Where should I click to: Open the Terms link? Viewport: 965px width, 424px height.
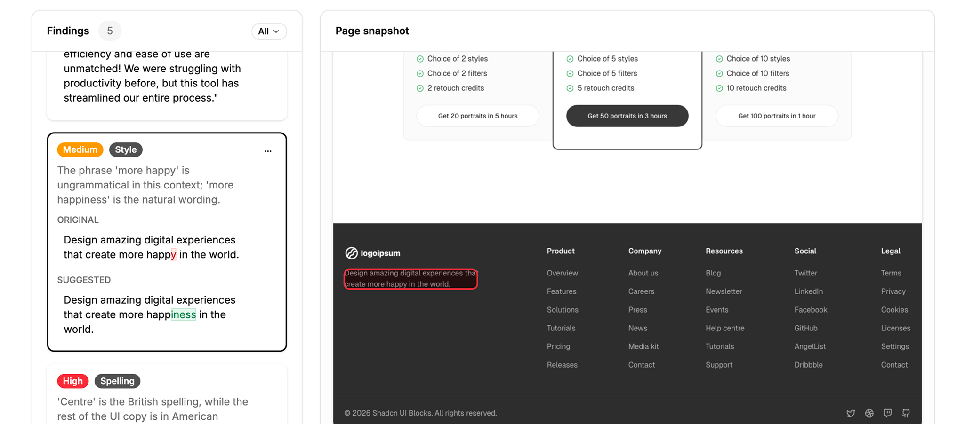(x=891, y=273)
